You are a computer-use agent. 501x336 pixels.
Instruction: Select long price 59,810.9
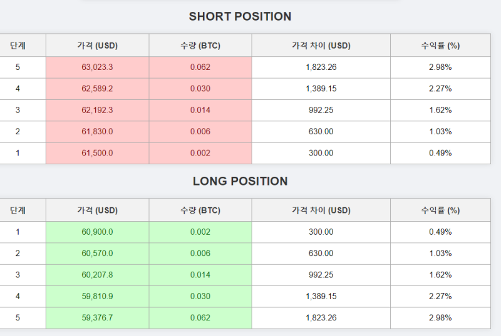click(x=98, y=296)
